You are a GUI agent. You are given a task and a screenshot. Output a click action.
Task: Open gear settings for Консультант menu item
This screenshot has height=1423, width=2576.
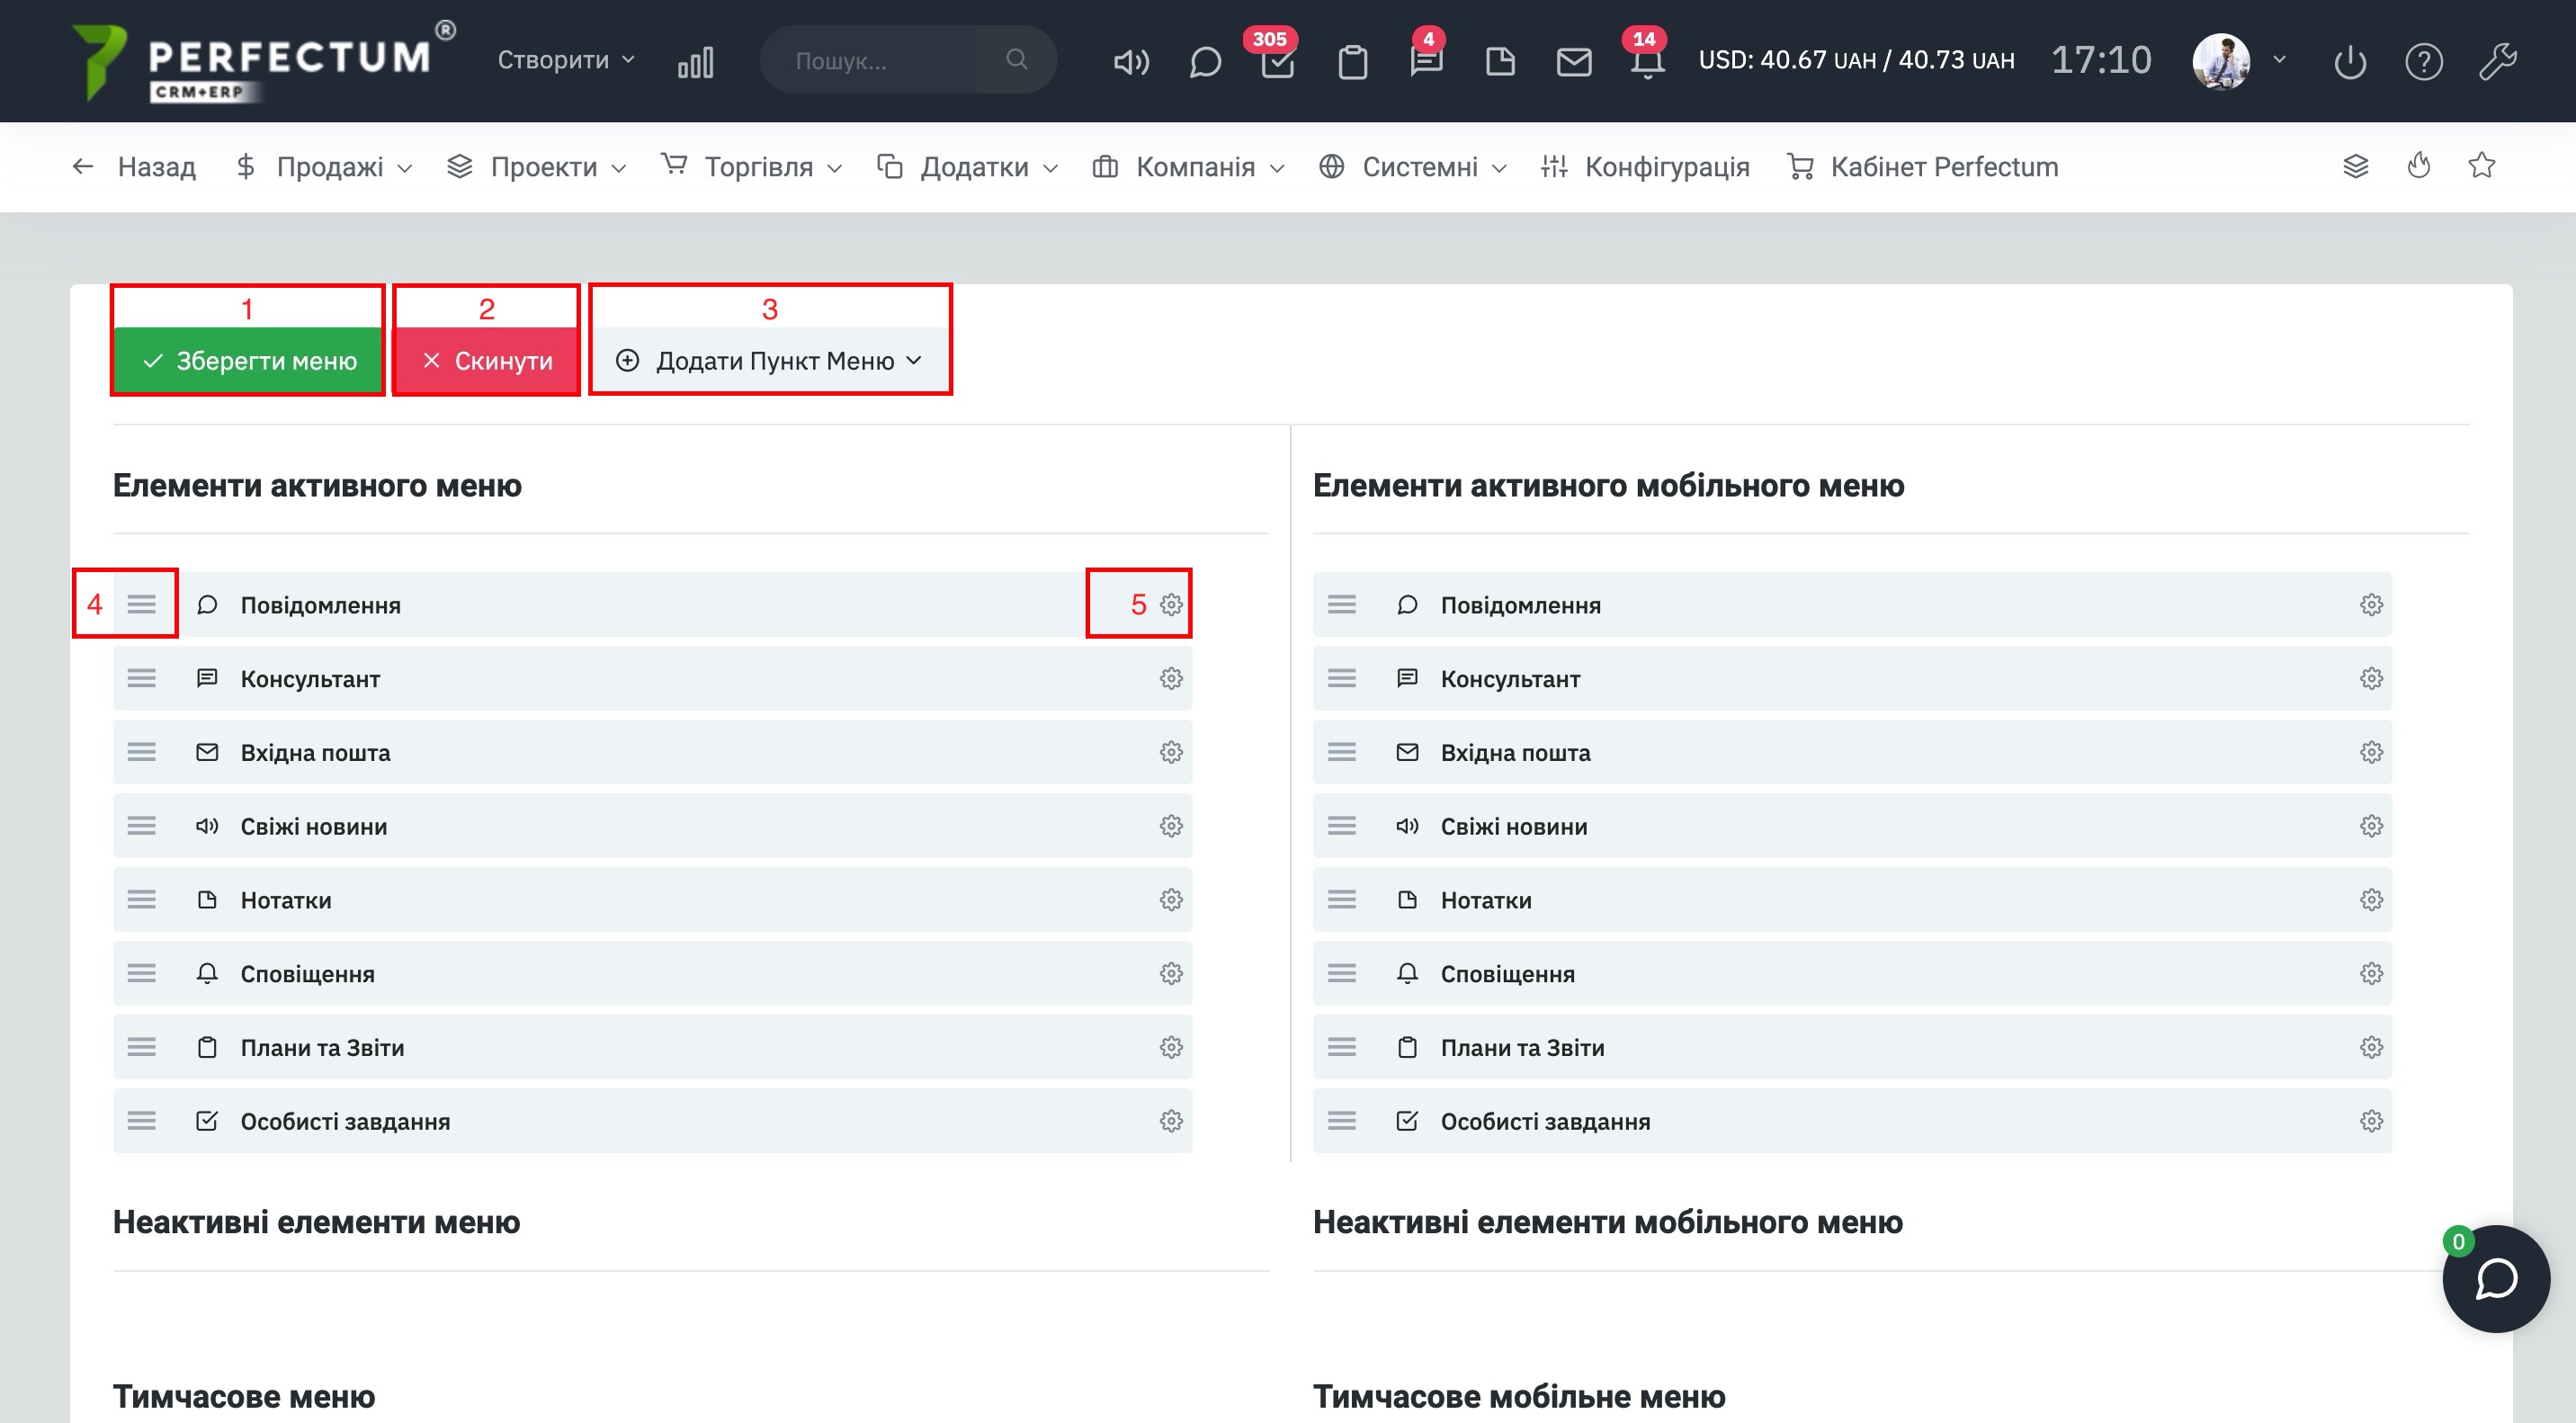click(x=1171, y=679)
